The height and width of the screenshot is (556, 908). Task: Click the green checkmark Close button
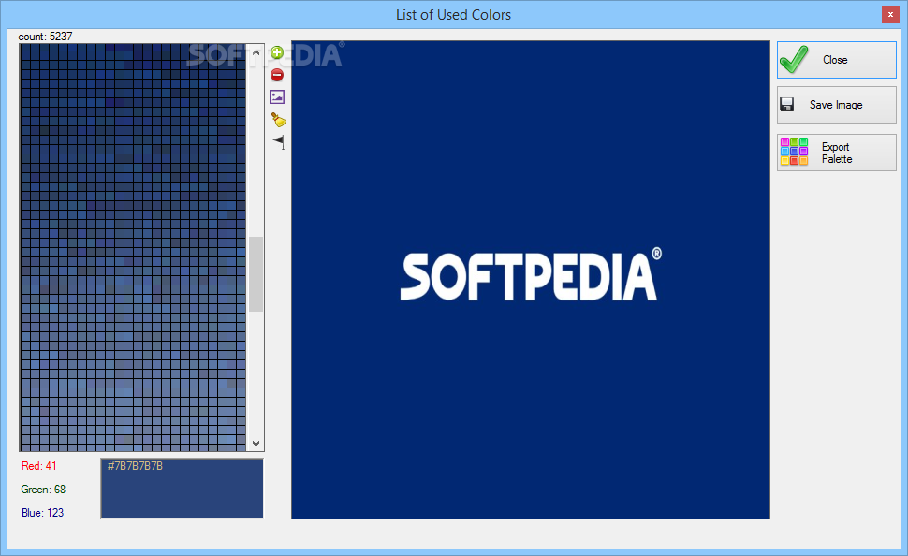pos(836,60)
